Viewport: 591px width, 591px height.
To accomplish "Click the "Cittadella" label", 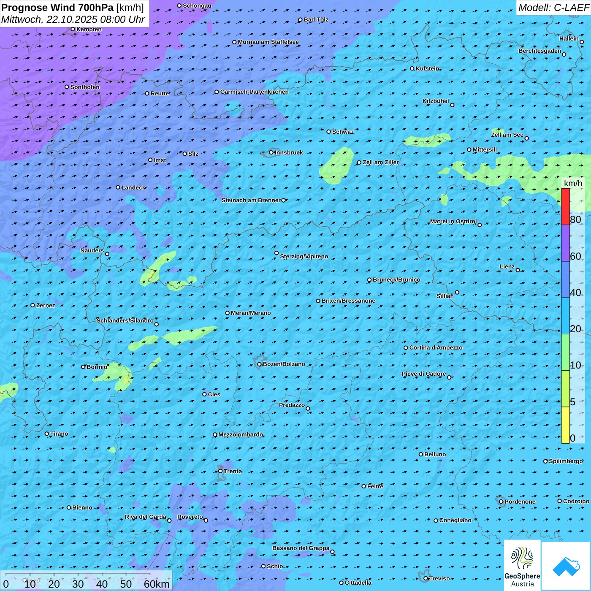I will point(358,583).
